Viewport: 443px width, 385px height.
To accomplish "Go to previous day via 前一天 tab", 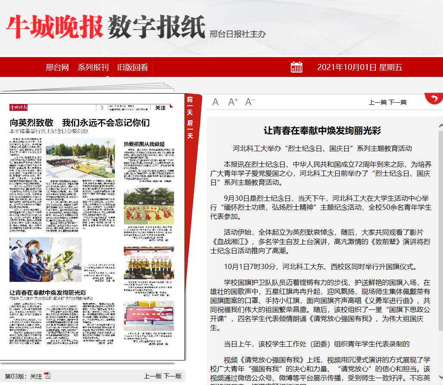I will pos(190,106).
